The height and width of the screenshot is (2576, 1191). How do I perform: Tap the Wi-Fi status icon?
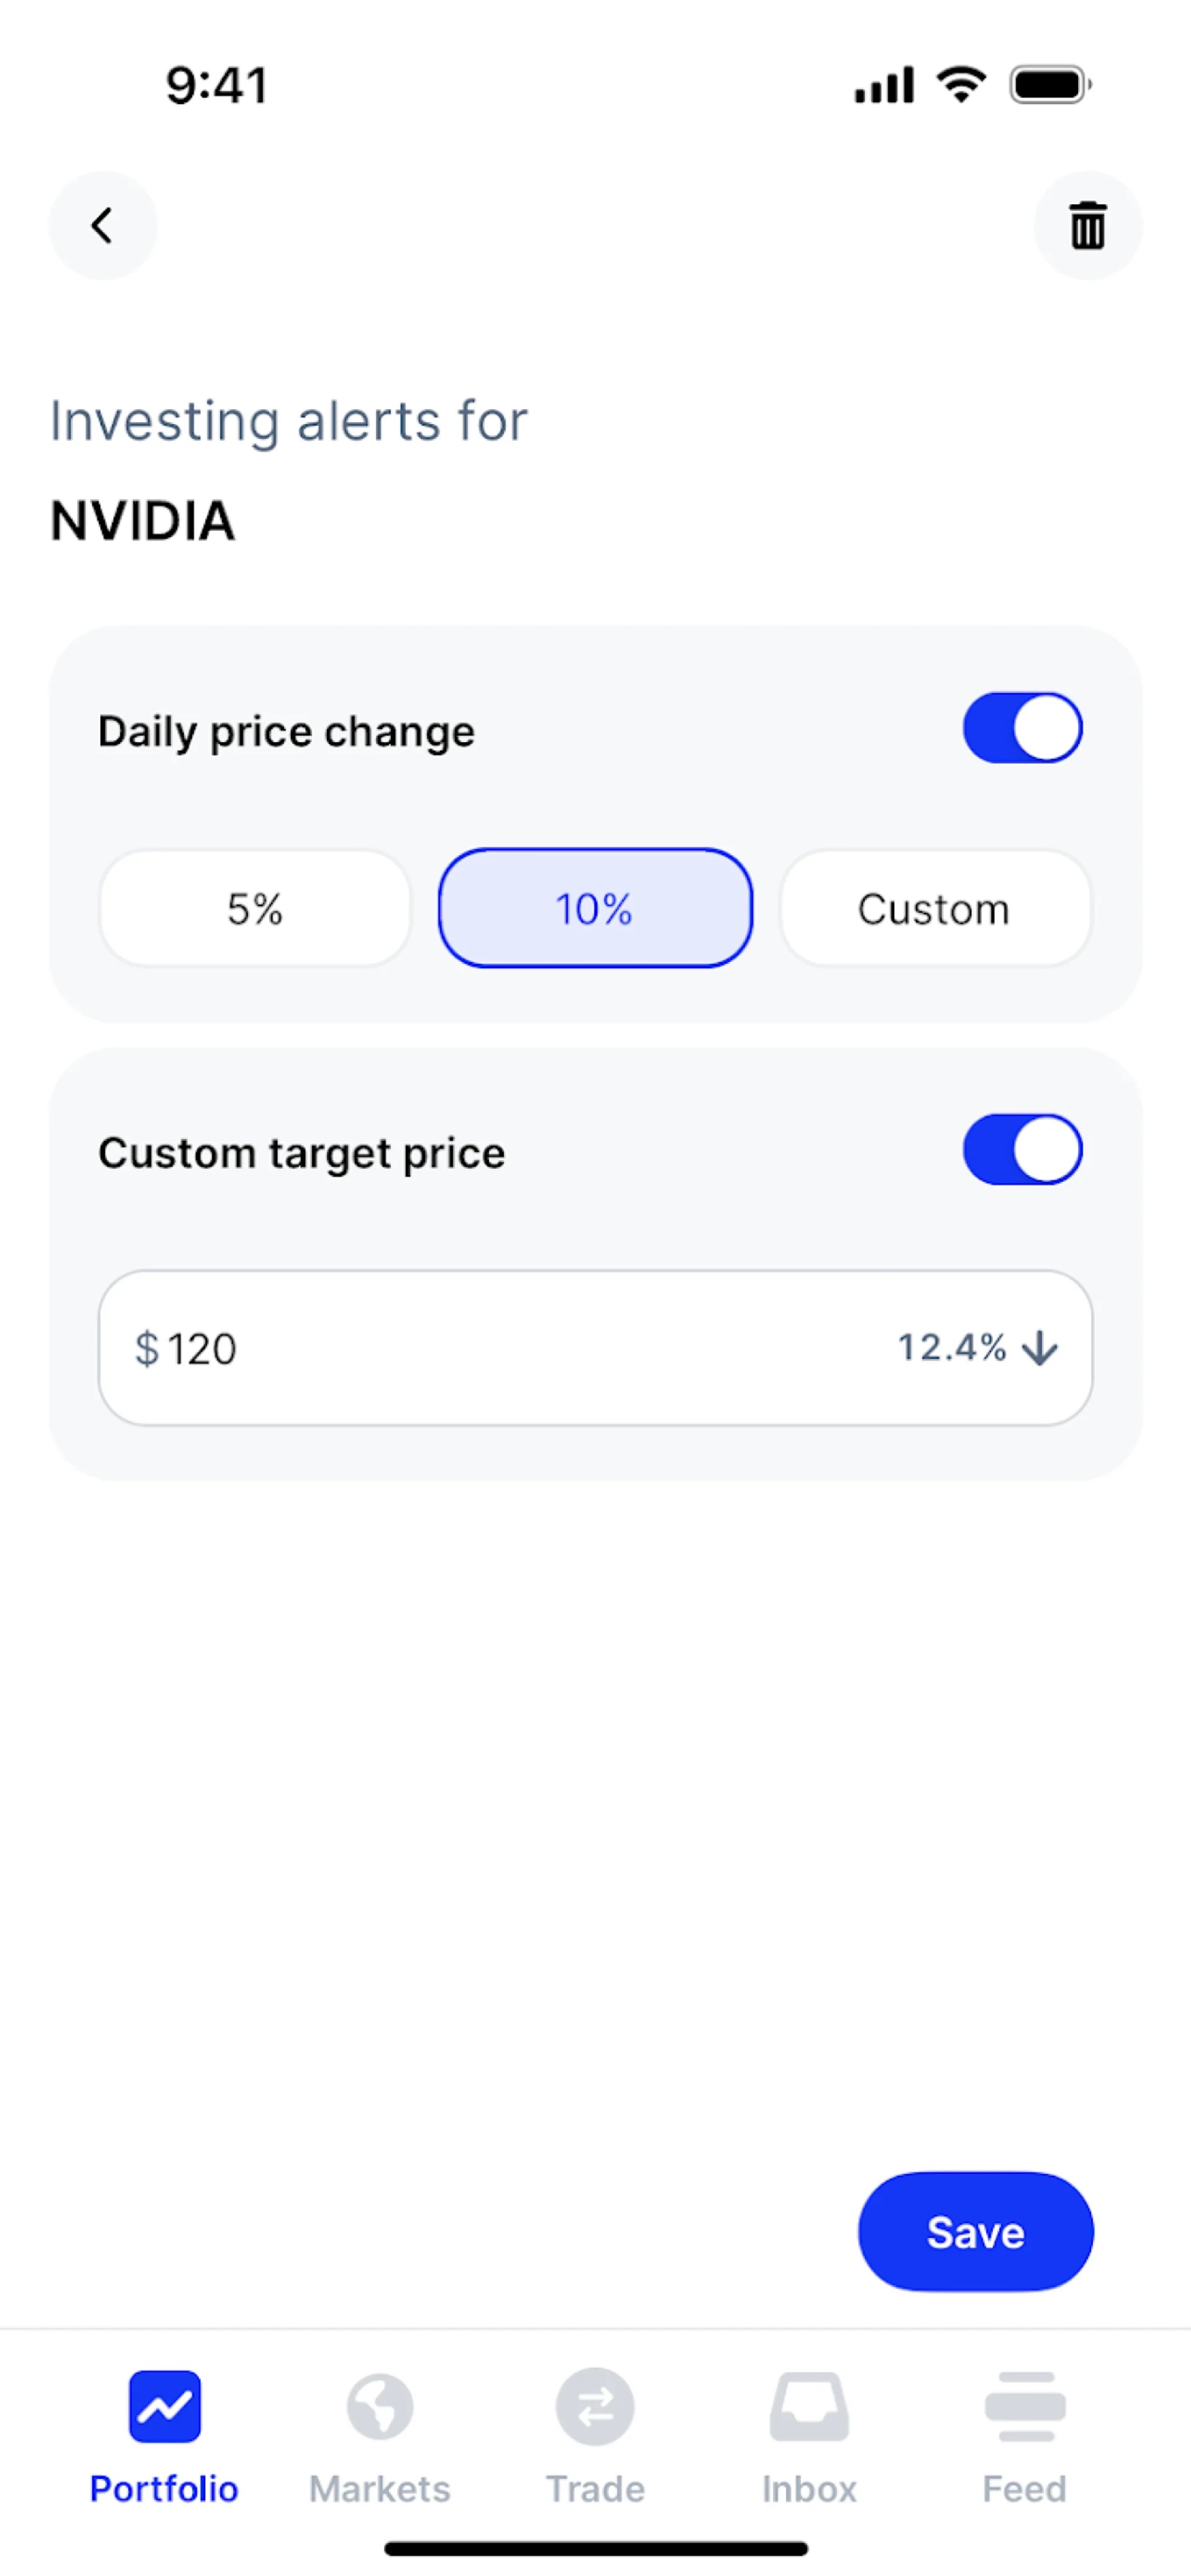click(x=961, y=84)
